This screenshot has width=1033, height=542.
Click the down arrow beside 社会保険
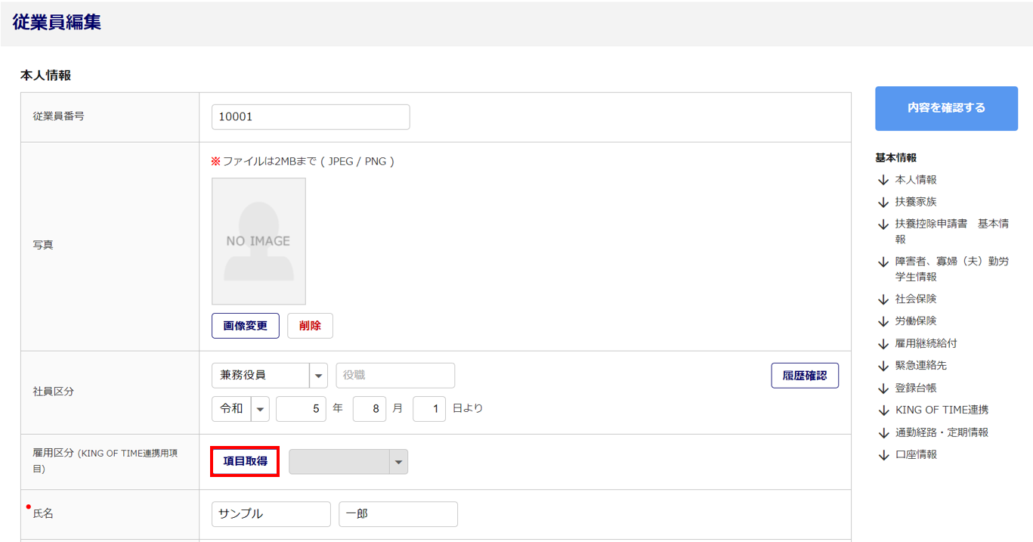point(883,299)
